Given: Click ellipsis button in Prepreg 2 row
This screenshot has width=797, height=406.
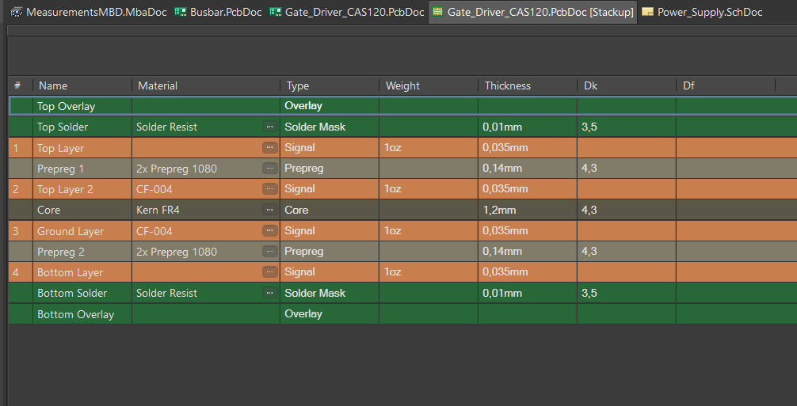Looking at the screenshot, I should [x=269, y=252].
